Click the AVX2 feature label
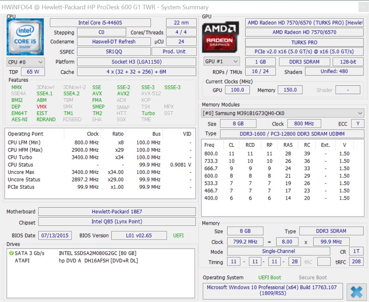 tap(123, 94)
